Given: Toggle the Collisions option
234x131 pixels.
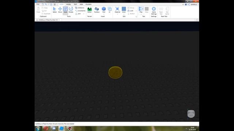Looking at the screenshot, I should click(80, 8).
